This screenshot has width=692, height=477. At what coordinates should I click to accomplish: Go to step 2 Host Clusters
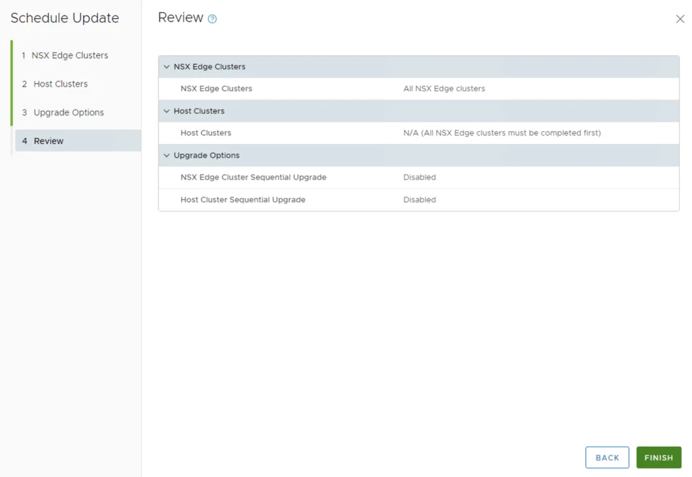[x=55, y=84]
